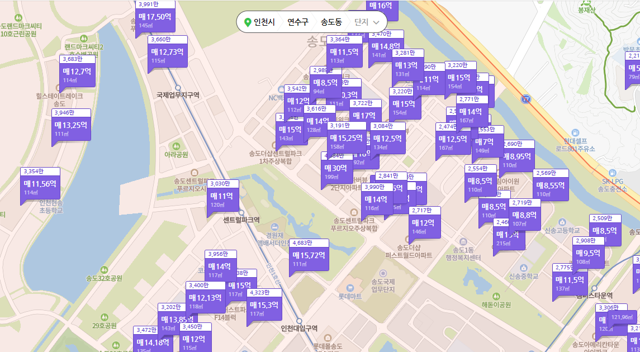The width and height of the screenshot is (640, 352).
Task: Click the 송도1동 행정복지센터 icon
Action: [463, 241]
